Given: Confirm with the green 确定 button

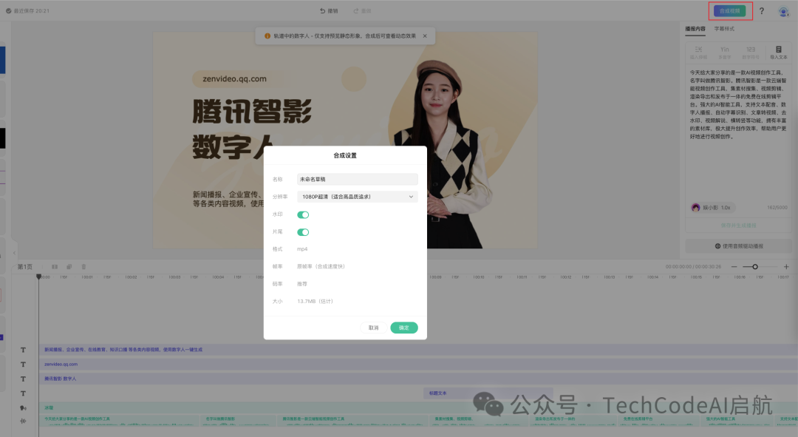Looking at the screenshot, I should (x=404, y=328).
